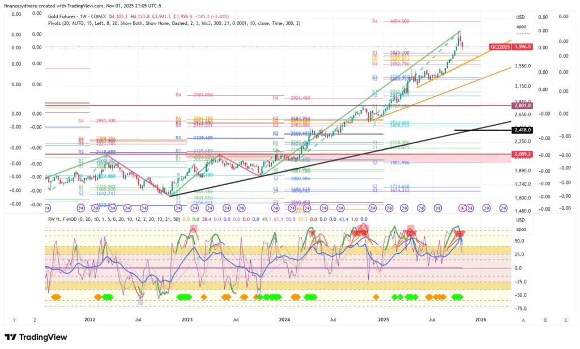Open the apoz unit selector on main chart

521,27
